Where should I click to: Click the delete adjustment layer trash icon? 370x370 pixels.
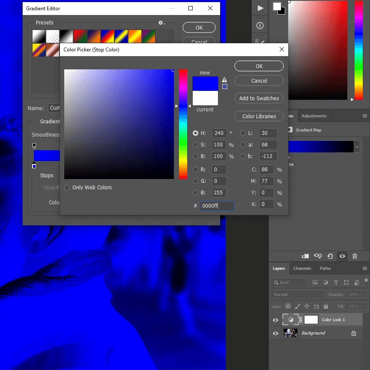click(355, 256)
